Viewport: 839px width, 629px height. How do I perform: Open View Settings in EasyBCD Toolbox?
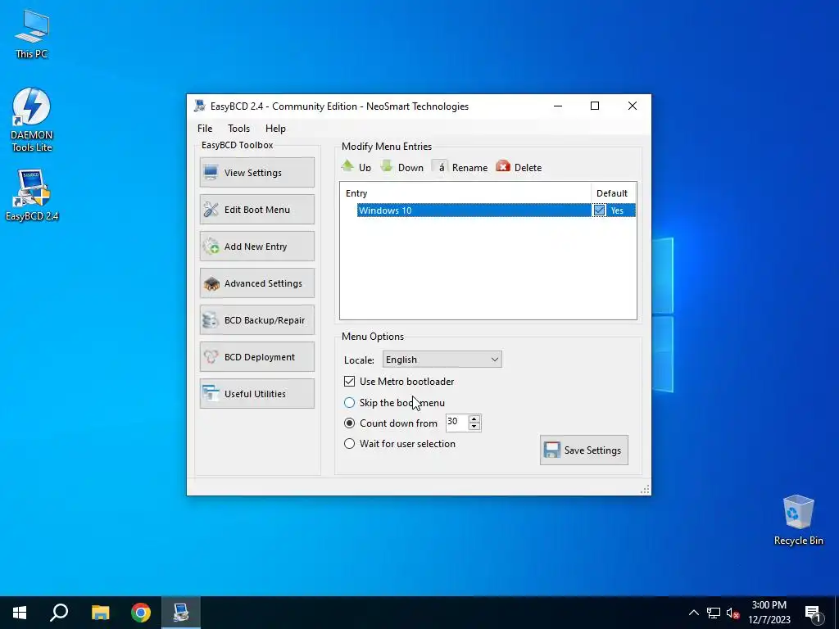256,172
